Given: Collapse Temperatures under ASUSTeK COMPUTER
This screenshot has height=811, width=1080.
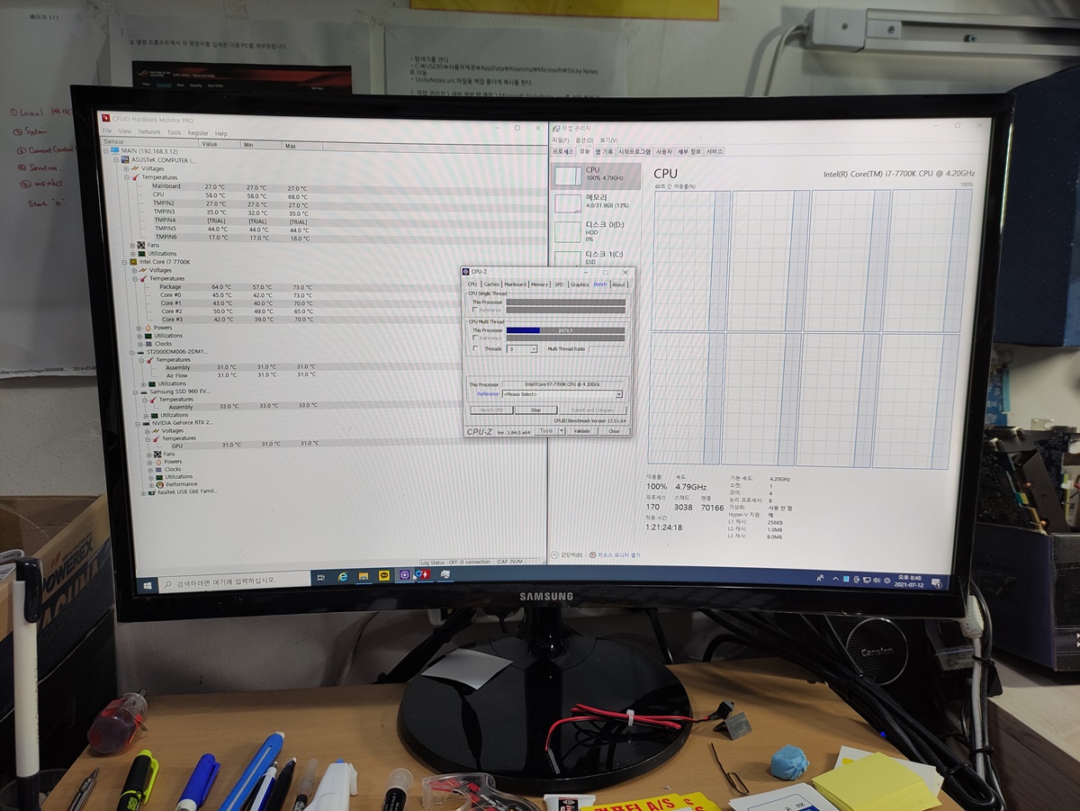Looking at the screenshot, I should point(127,177).
